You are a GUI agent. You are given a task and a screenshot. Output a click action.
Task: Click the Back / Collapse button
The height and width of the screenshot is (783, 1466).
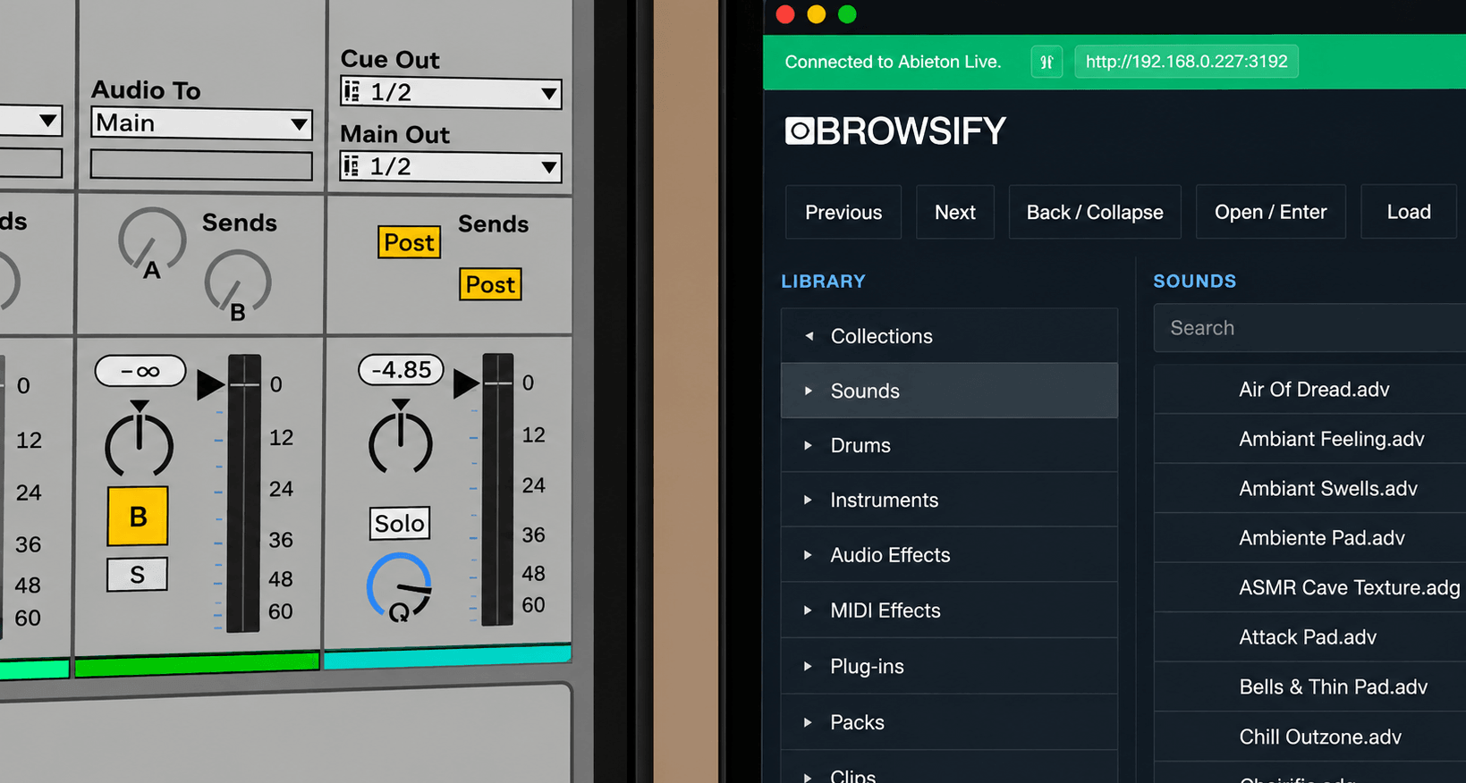(1095, 212)
